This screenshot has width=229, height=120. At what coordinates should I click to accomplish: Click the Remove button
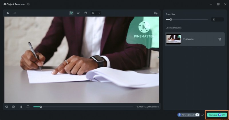[x=217, y=115]
